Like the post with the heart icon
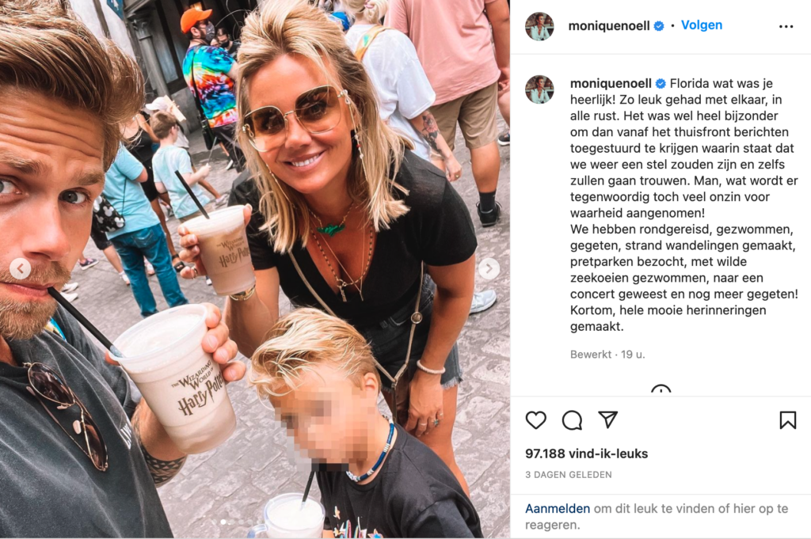This screenshot has width=811, height=539. (536, 420)
